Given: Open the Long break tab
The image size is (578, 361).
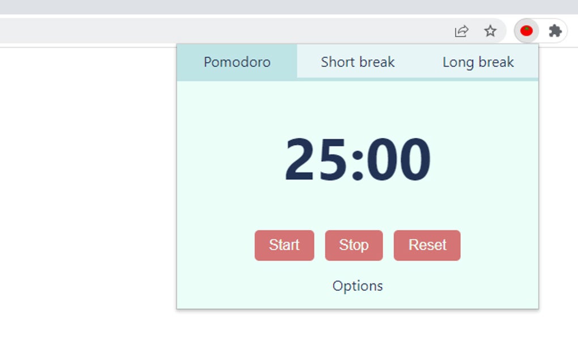Looking at the screenshot, I should [478, 62].
